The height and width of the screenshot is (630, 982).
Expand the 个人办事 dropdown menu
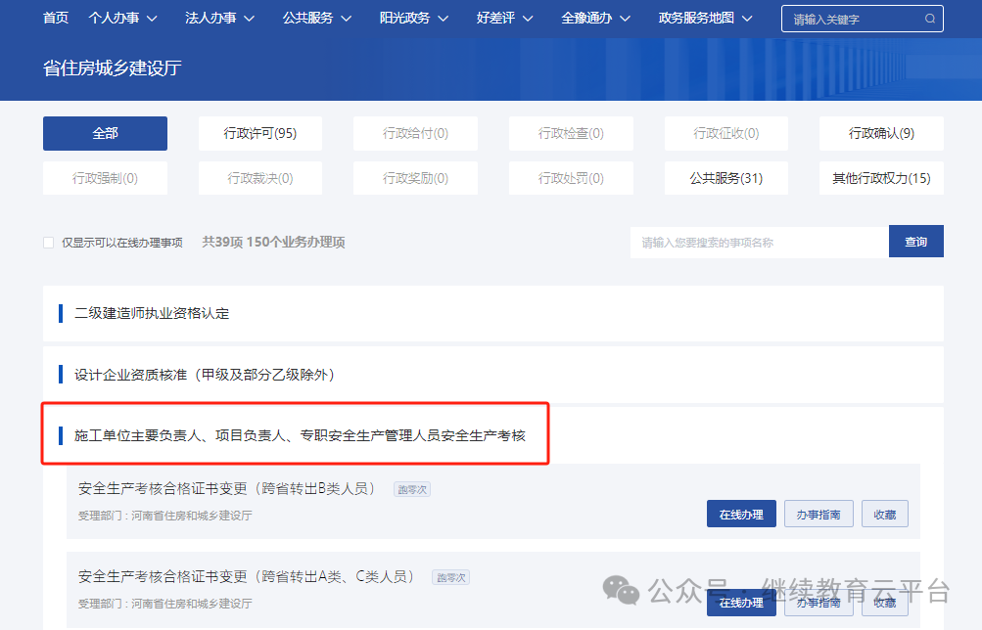(x=122, y=19)
